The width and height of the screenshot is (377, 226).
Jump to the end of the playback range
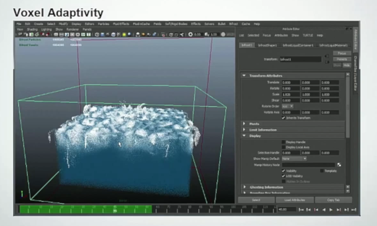(353, 210)
